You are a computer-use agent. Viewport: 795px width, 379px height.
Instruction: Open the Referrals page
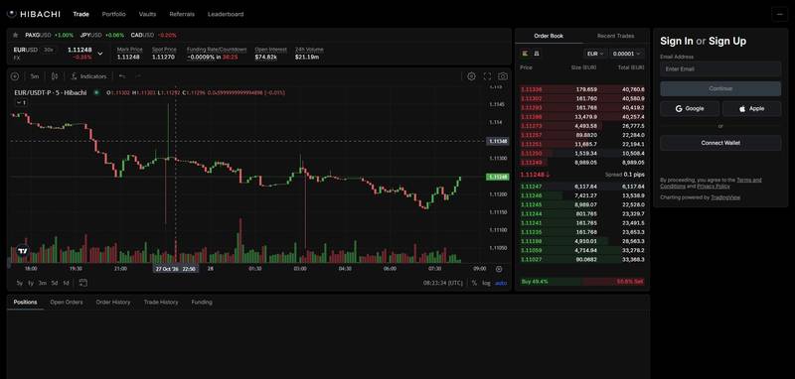(x=182, y=14)
